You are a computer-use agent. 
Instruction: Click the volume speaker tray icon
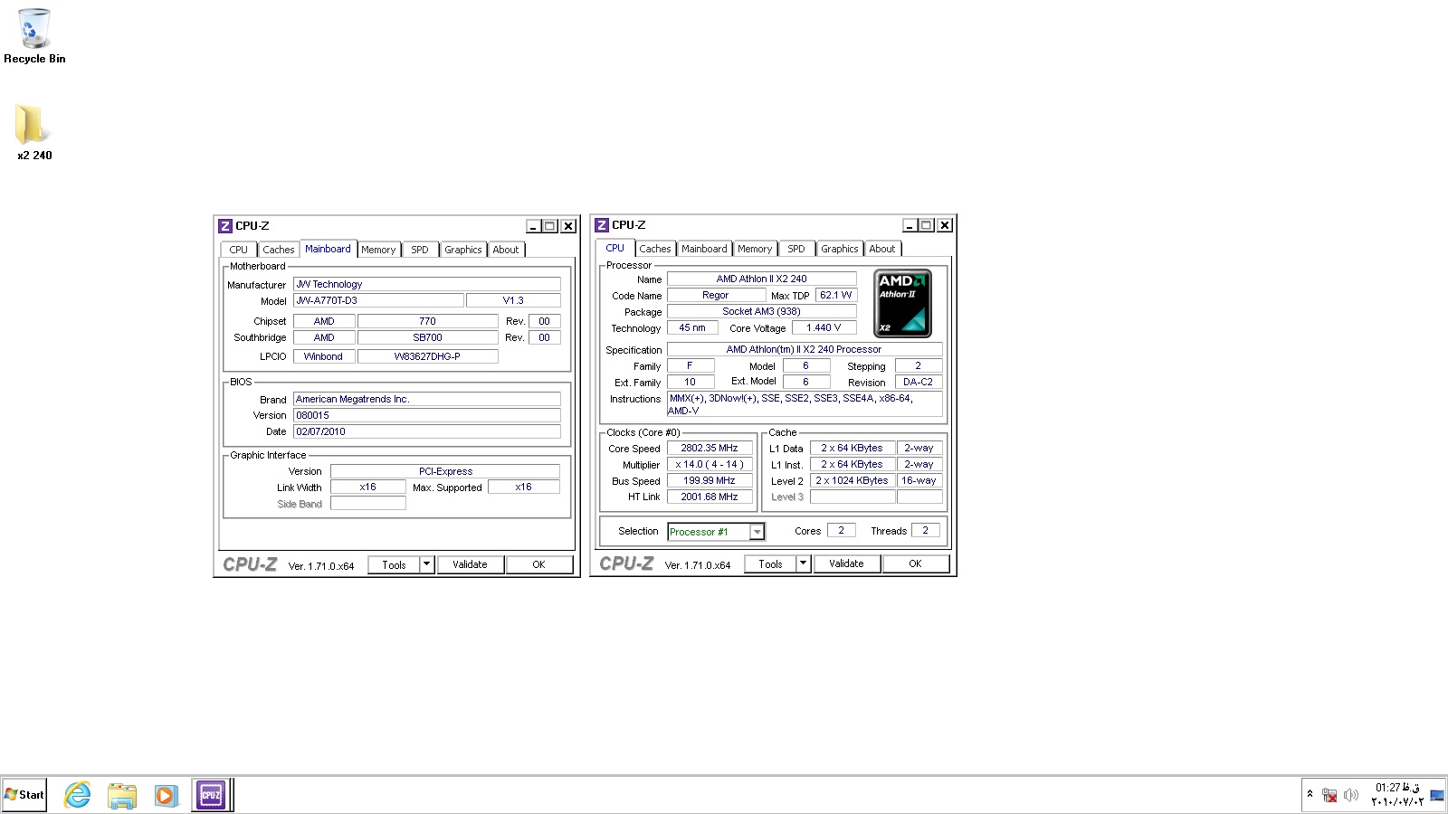click(x=1351, y=795)
